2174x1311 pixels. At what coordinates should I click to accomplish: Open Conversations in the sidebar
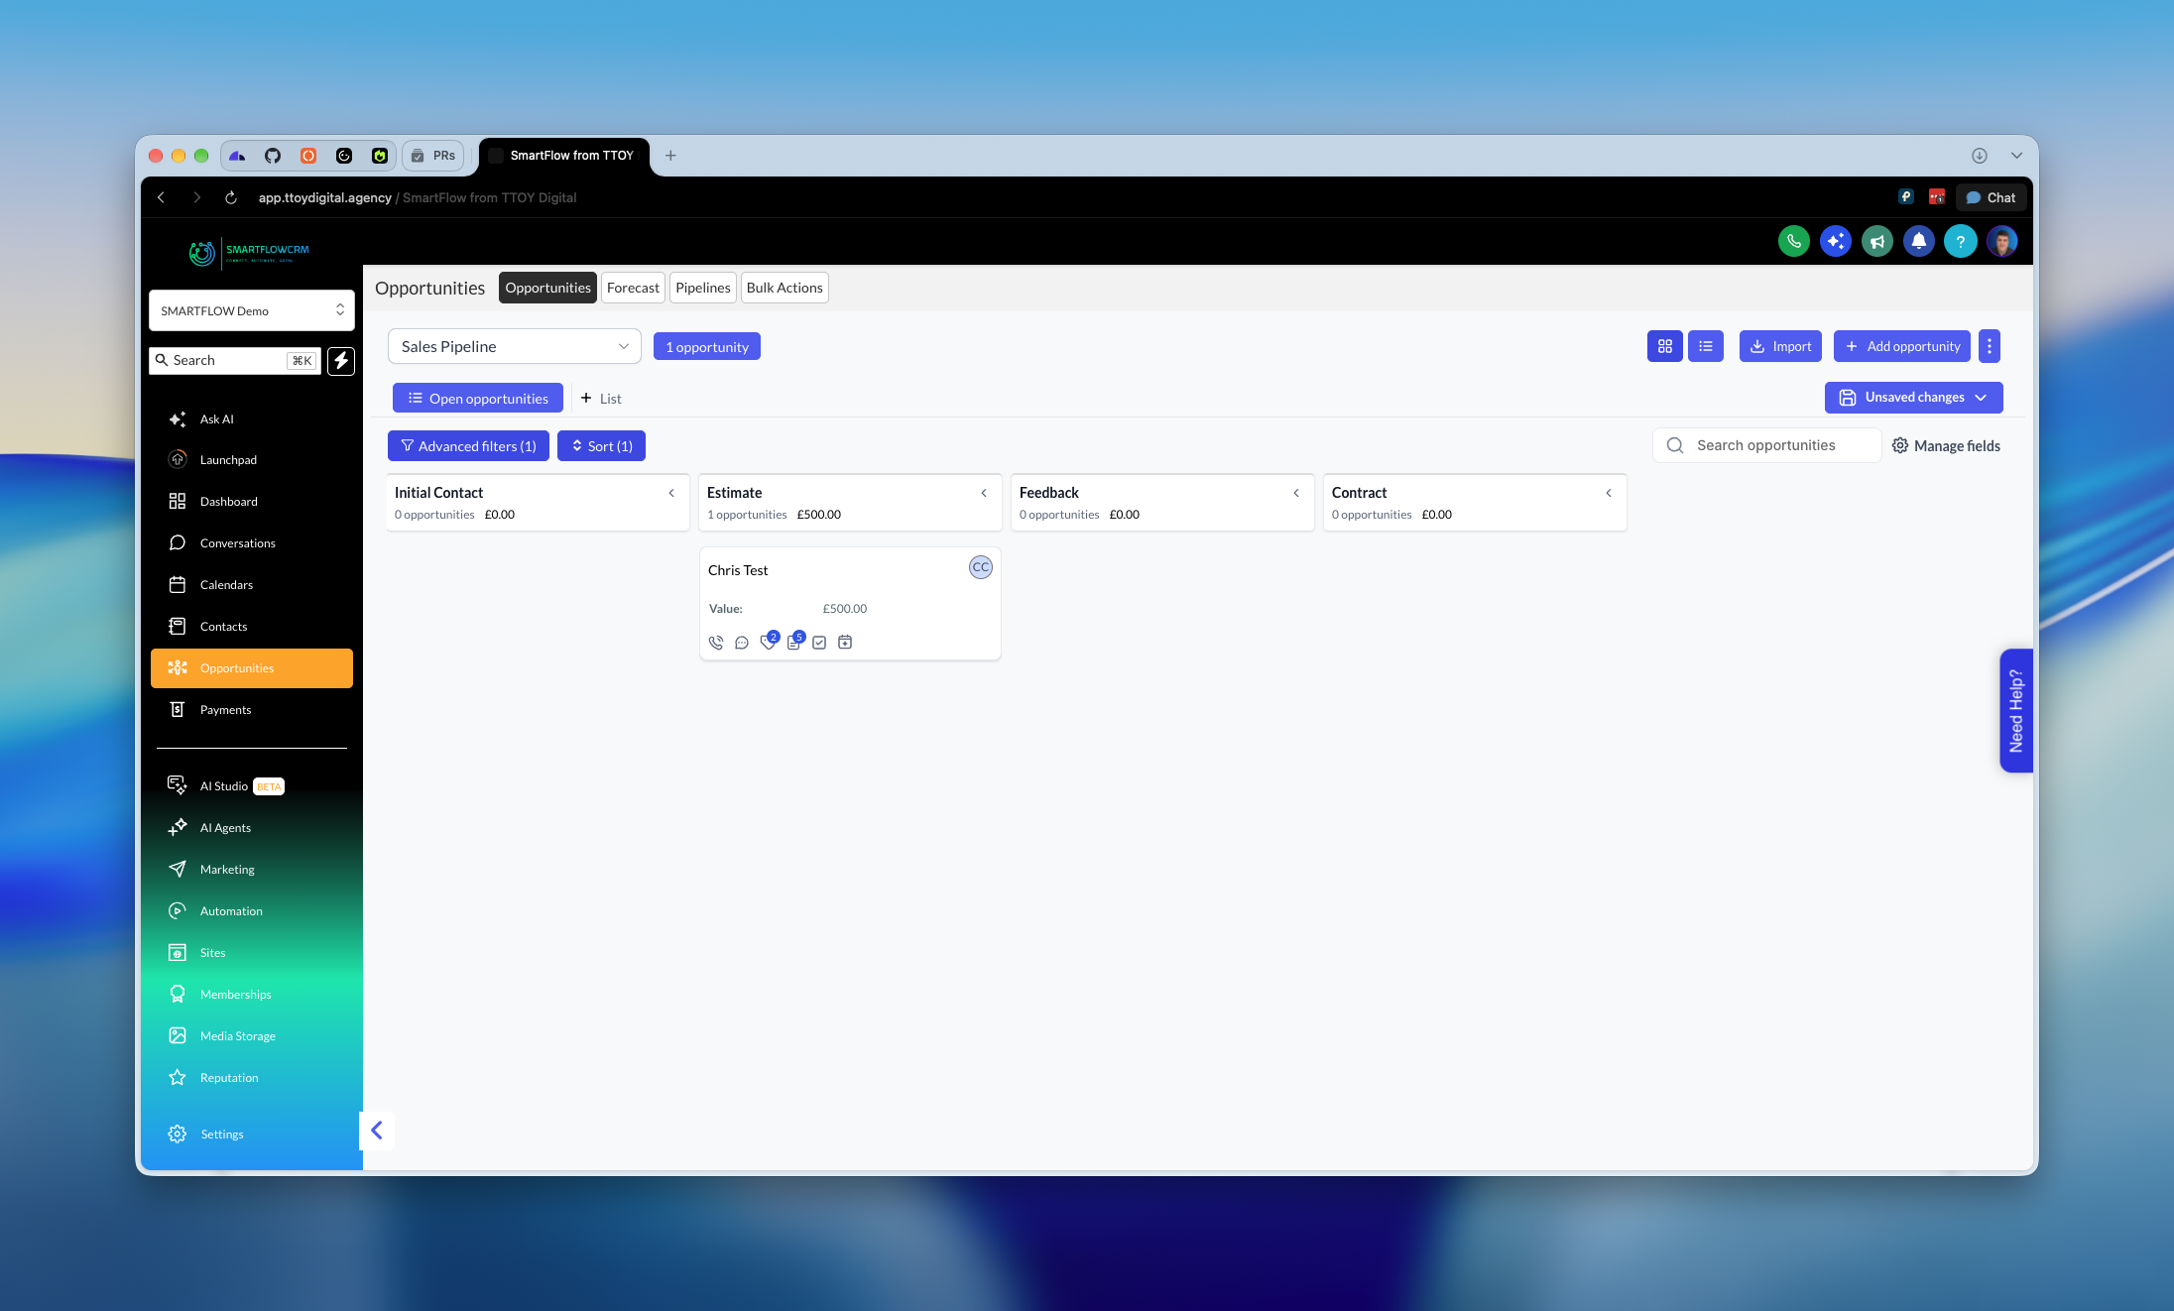click(x=252, y=543)
